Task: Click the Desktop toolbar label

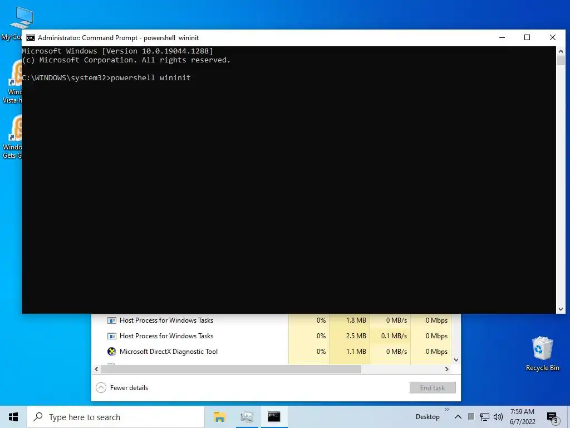Action: (x=427, y=417)
